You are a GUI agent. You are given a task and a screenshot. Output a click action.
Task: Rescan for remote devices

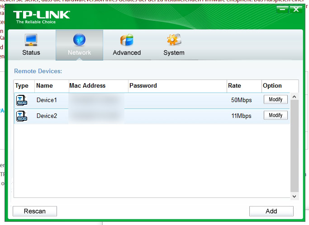click(35, 211)
